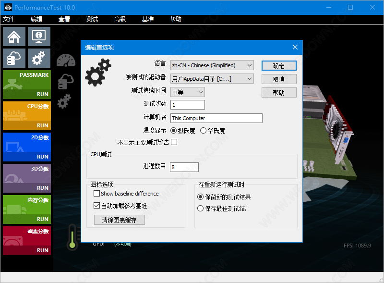384x283 pixels.
Task: Enable Show baseline difference checkbox
Action: coord(96,194)
